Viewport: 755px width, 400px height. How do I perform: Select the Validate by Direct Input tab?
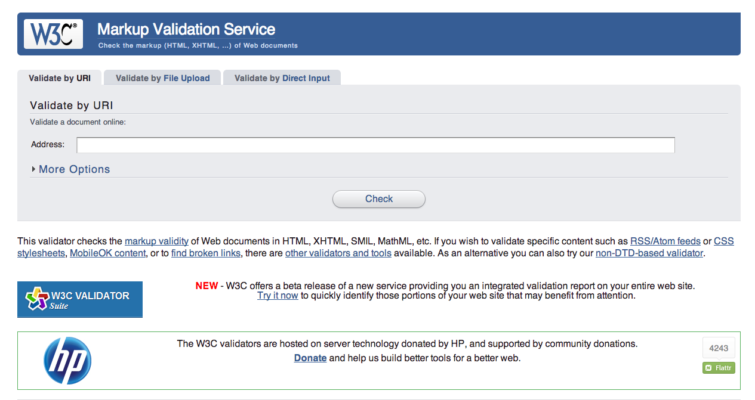point(282,78)
